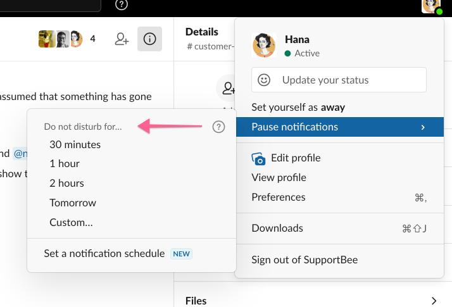452x307 pixels.
Task: Click the help icon in top bar
Action: 122,5
